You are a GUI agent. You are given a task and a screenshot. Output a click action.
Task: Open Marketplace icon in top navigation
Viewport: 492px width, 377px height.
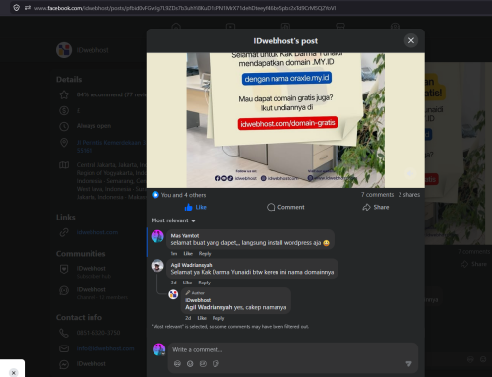340,26
